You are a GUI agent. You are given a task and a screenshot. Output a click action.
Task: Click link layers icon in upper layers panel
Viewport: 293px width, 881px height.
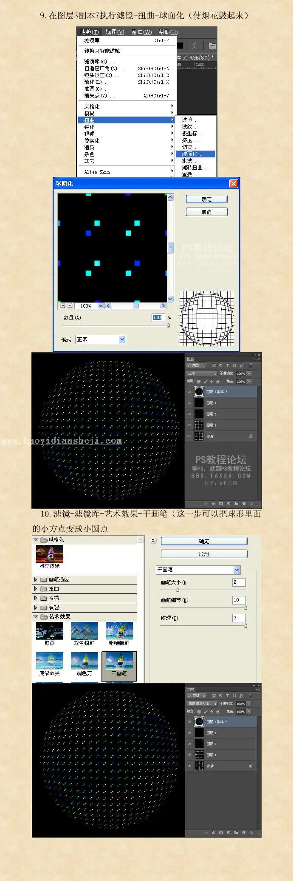206,504
